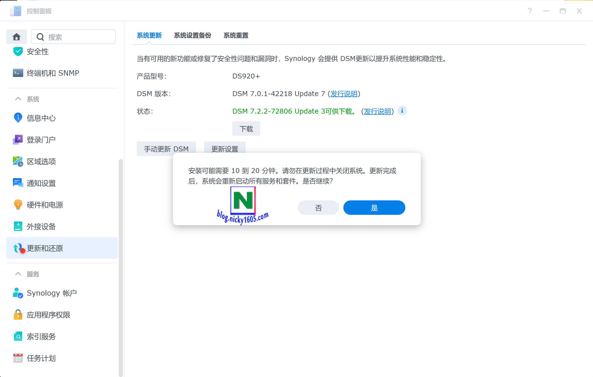Collapse the 系统 section
This screenshot has height=377, width=593.
tap(18, 99)
